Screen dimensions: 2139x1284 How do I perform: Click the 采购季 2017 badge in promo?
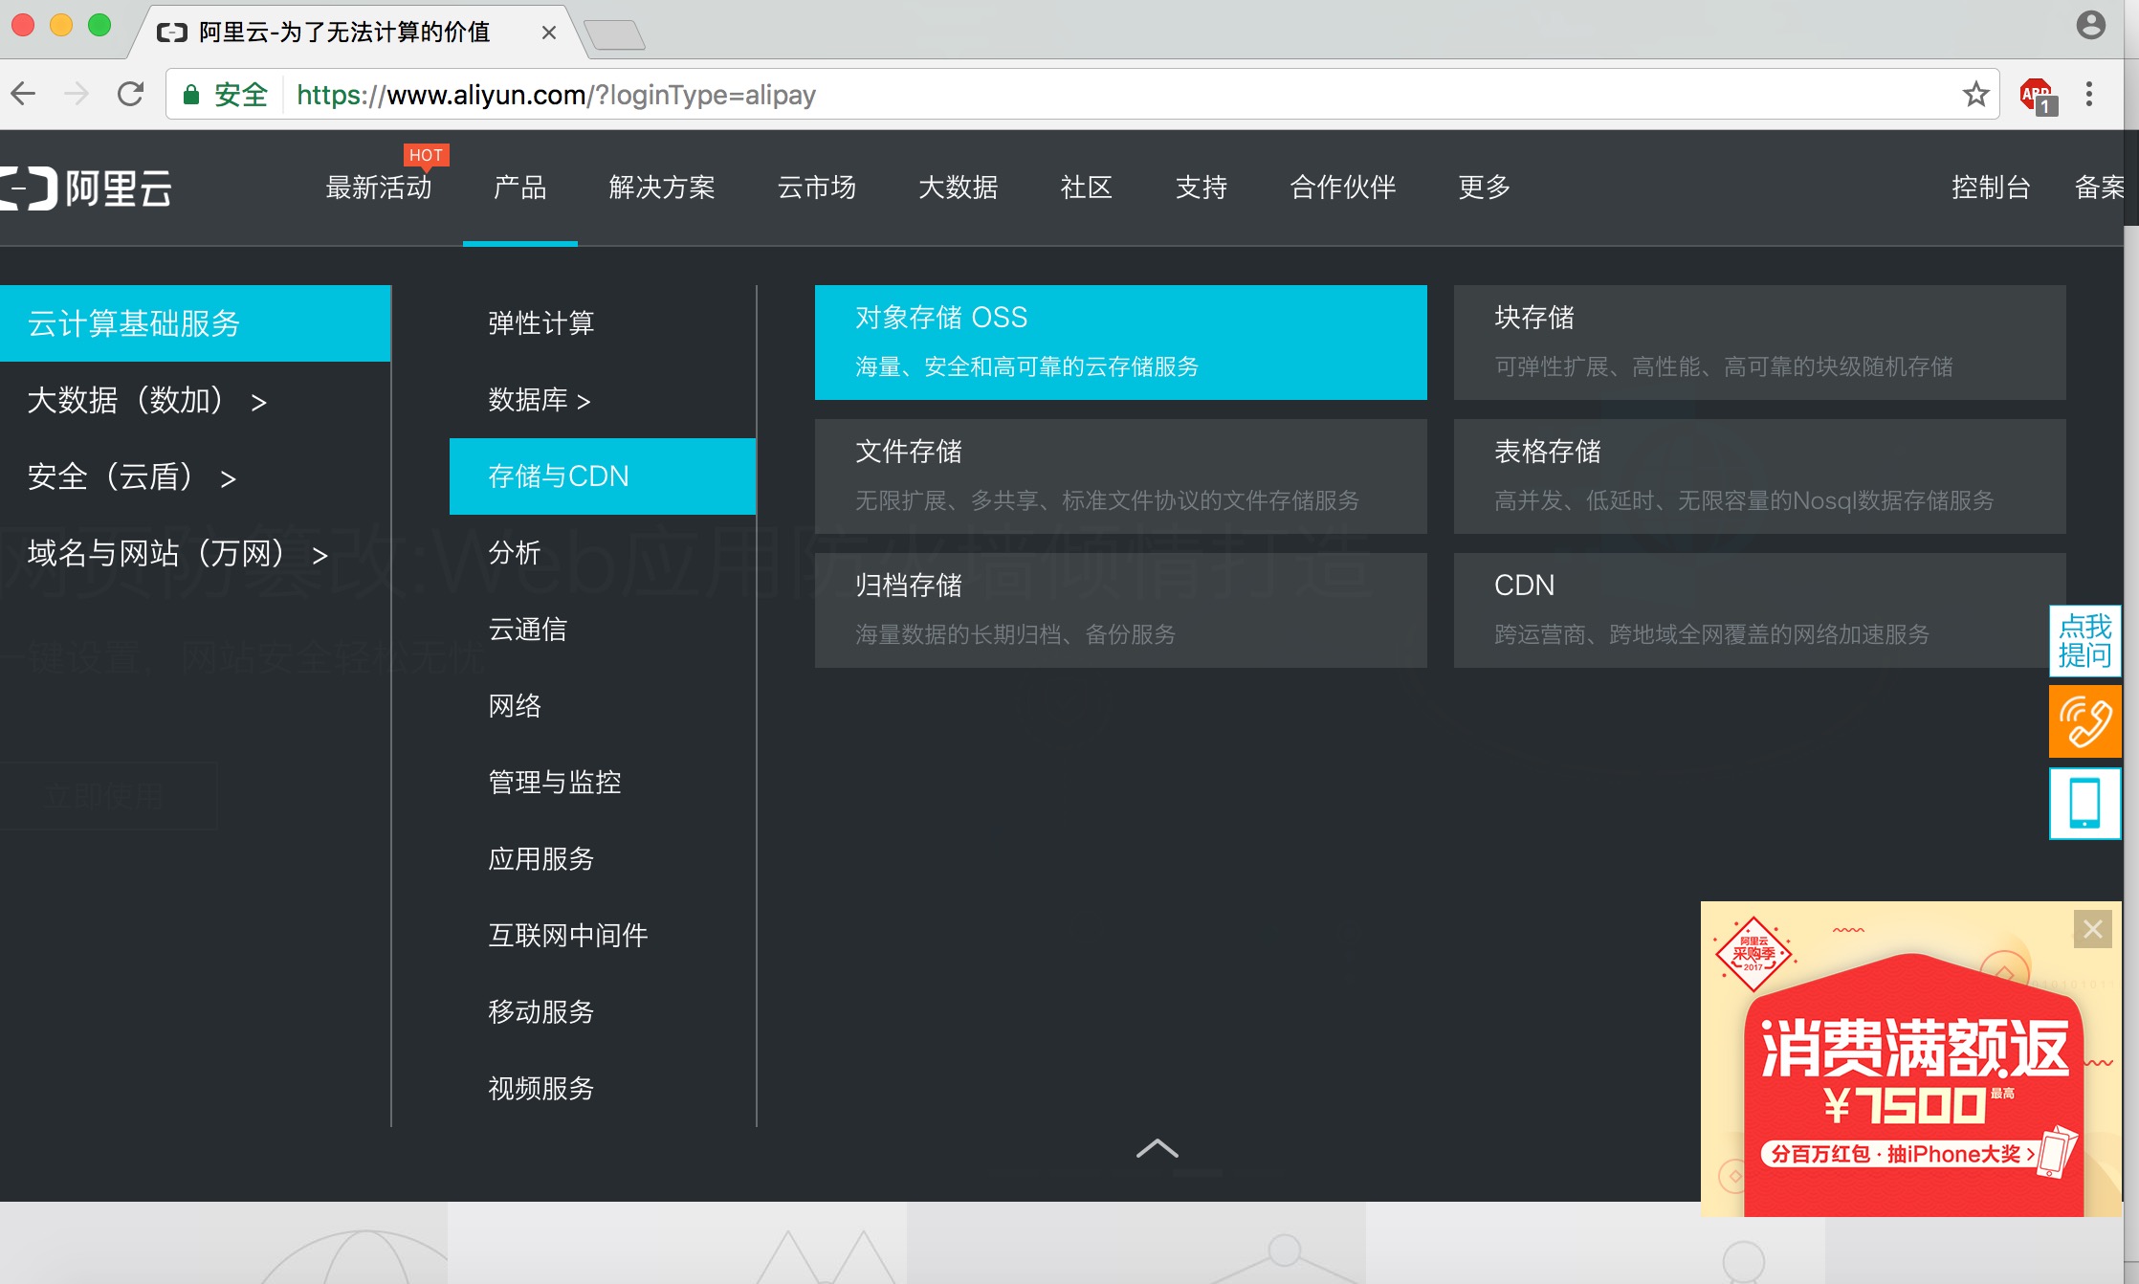(x=1753, y=954)
